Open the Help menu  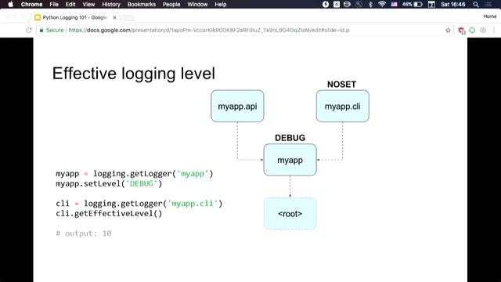(221, 4)
